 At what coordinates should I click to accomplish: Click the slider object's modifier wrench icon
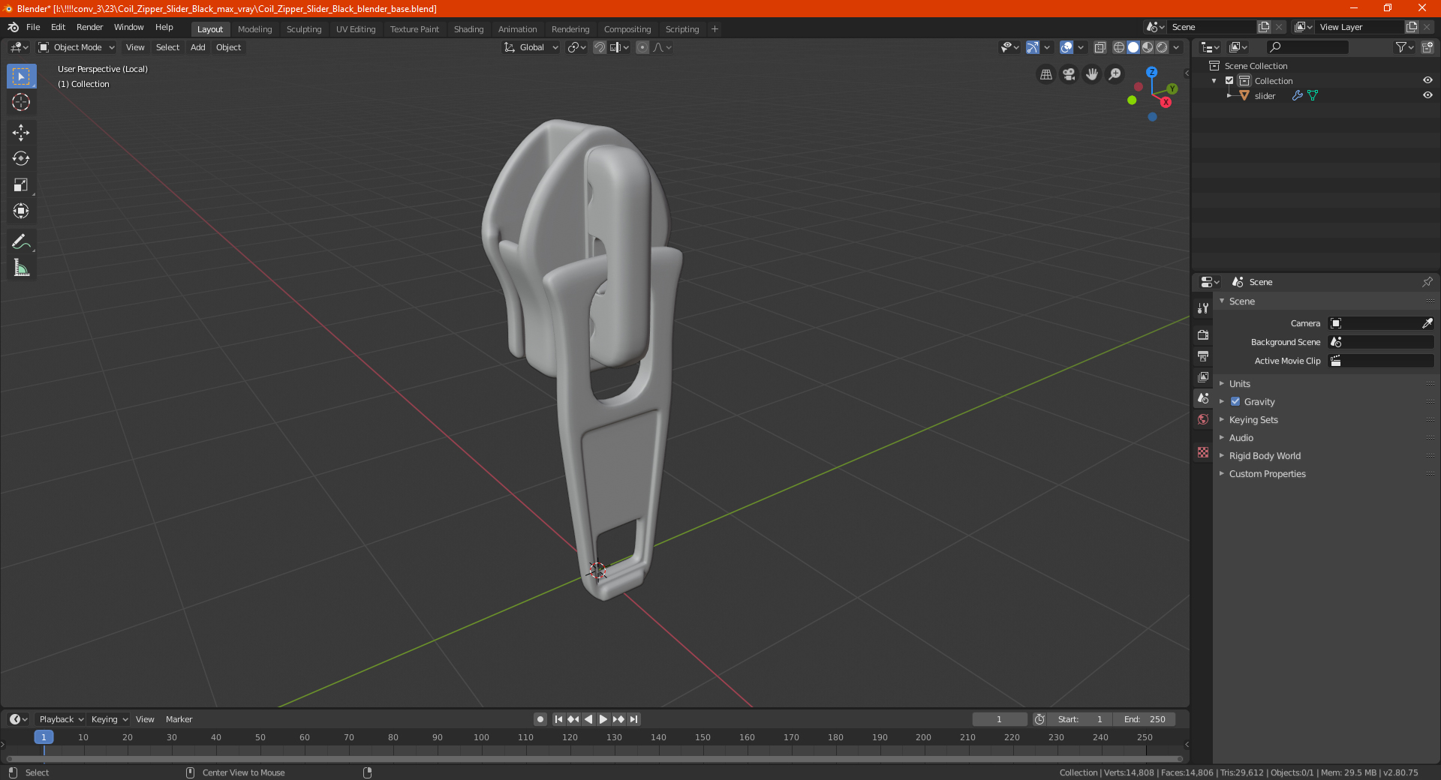1297,95
